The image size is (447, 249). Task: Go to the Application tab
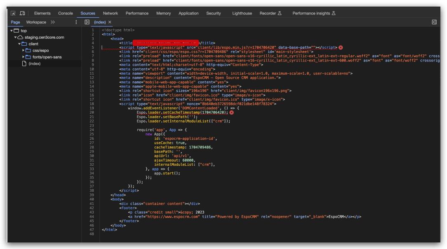coord(188,13)
